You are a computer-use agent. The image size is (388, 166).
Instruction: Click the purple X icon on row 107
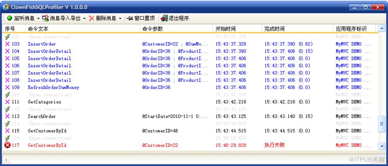[x=7, y=73]
